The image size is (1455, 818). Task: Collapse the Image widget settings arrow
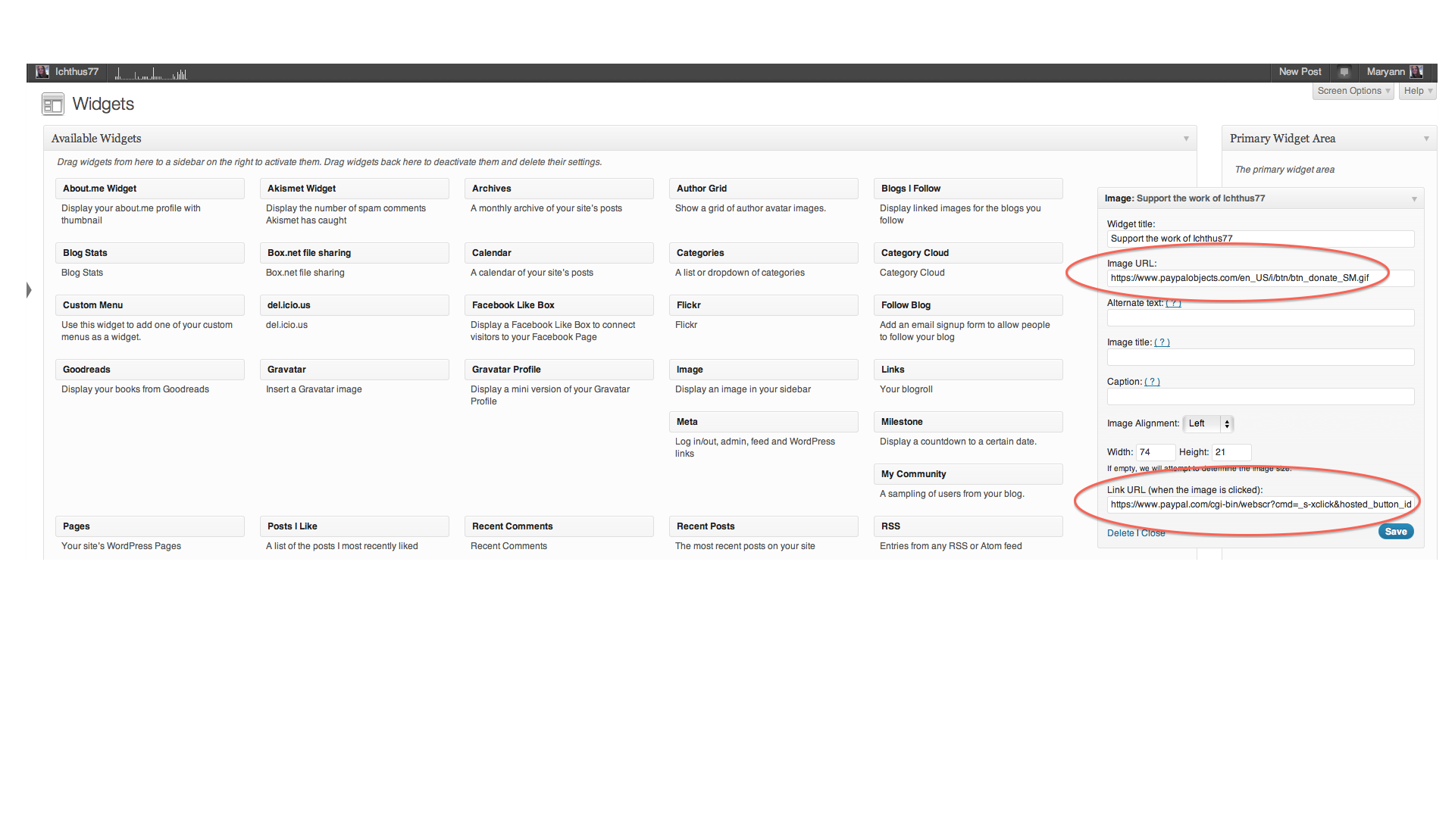click(x=1414, y=199)
